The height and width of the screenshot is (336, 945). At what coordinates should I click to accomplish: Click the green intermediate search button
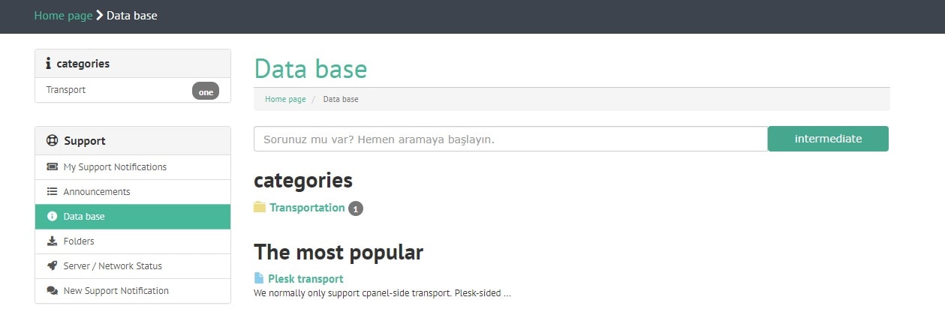point(828,139)
